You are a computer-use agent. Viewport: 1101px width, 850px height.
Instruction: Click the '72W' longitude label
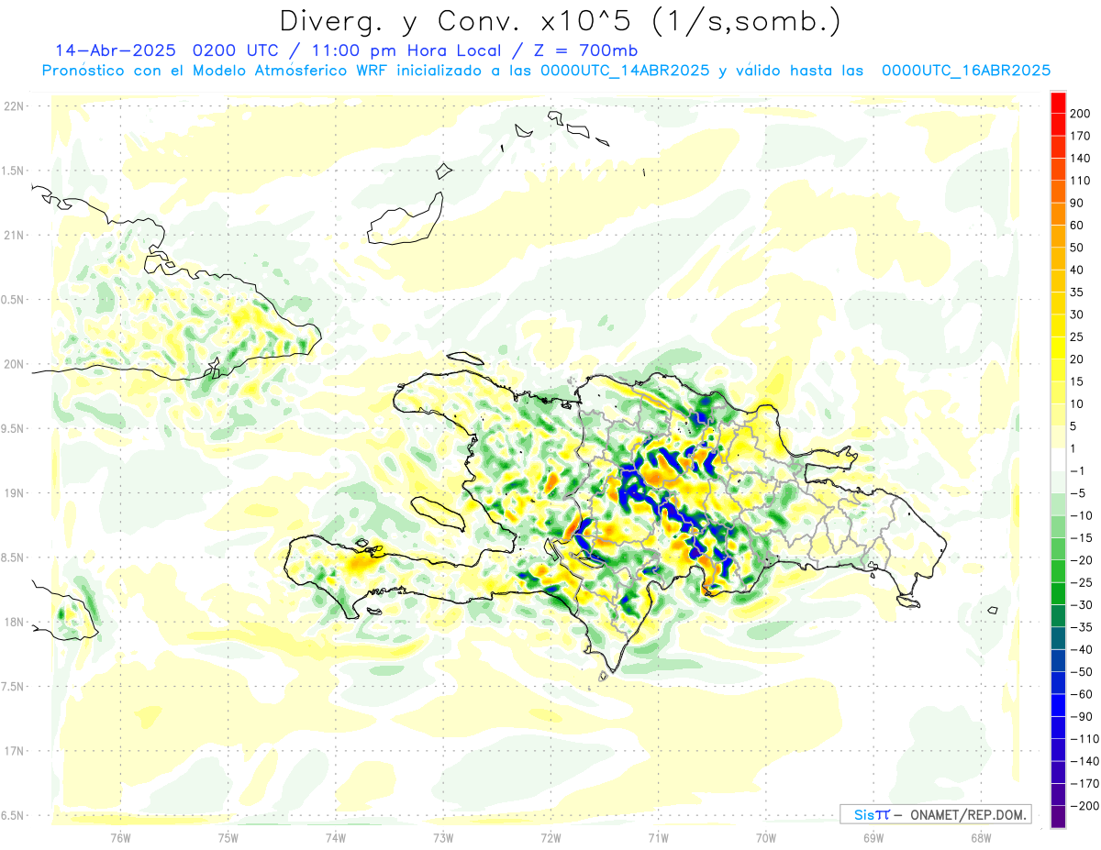[550, 837]
